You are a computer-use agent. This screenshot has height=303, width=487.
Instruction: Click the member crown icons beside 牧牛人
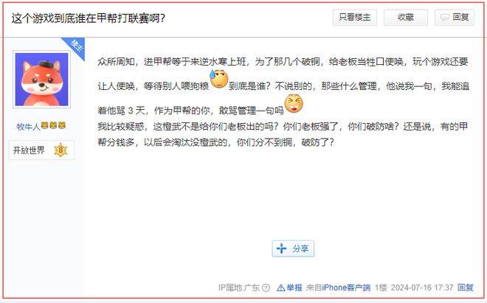pyautogui.click(x=53, y=125)
